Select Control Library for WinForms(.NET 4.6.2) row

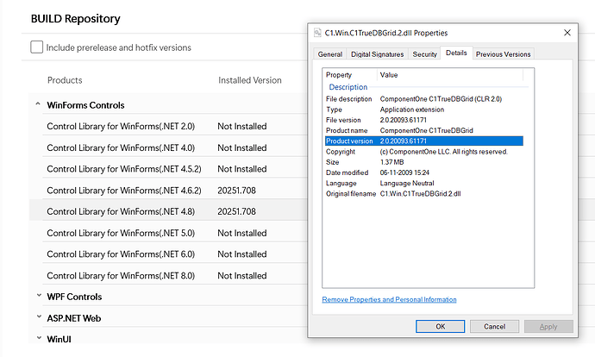tap(169, 190)
